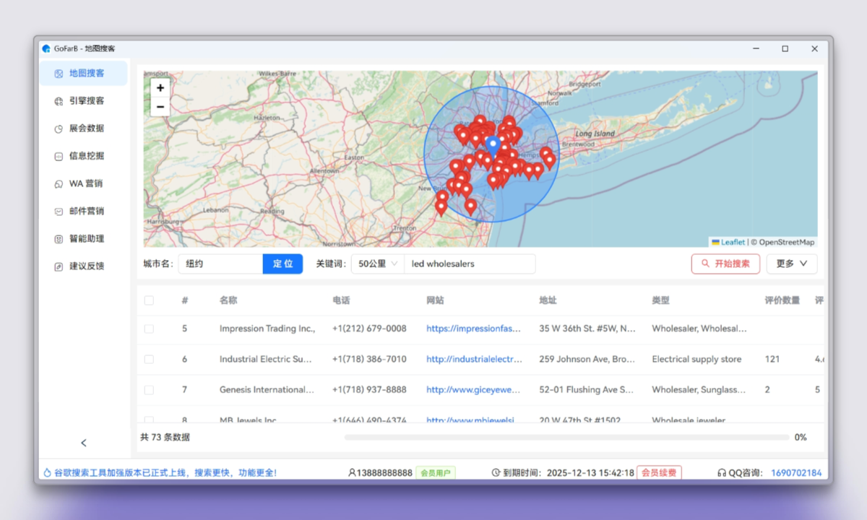Viewport: 867px width, 520px height.
Task: Click the headset icon beside QQ咨询
Action: tap(721, 473)
